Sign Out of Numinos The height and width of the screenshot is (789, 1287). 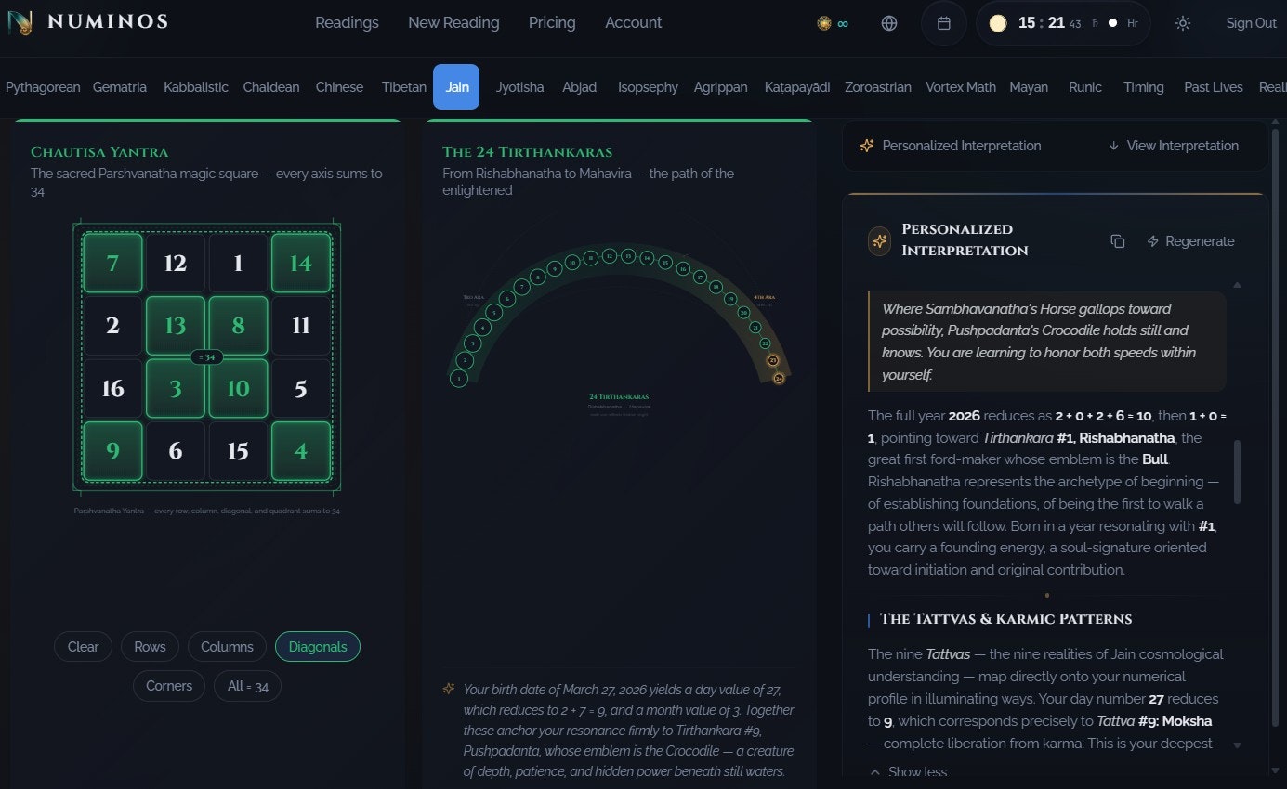click(x=1252, y=23)
